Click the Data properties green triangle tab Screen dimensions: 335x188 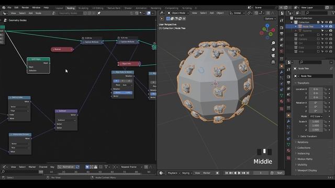point(288,144)
